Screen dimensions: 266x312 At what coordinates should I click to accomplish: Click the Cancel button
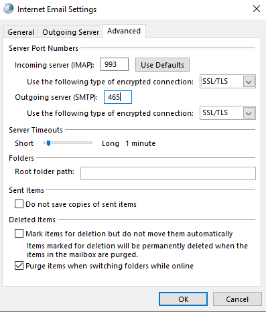click(237, 299)
